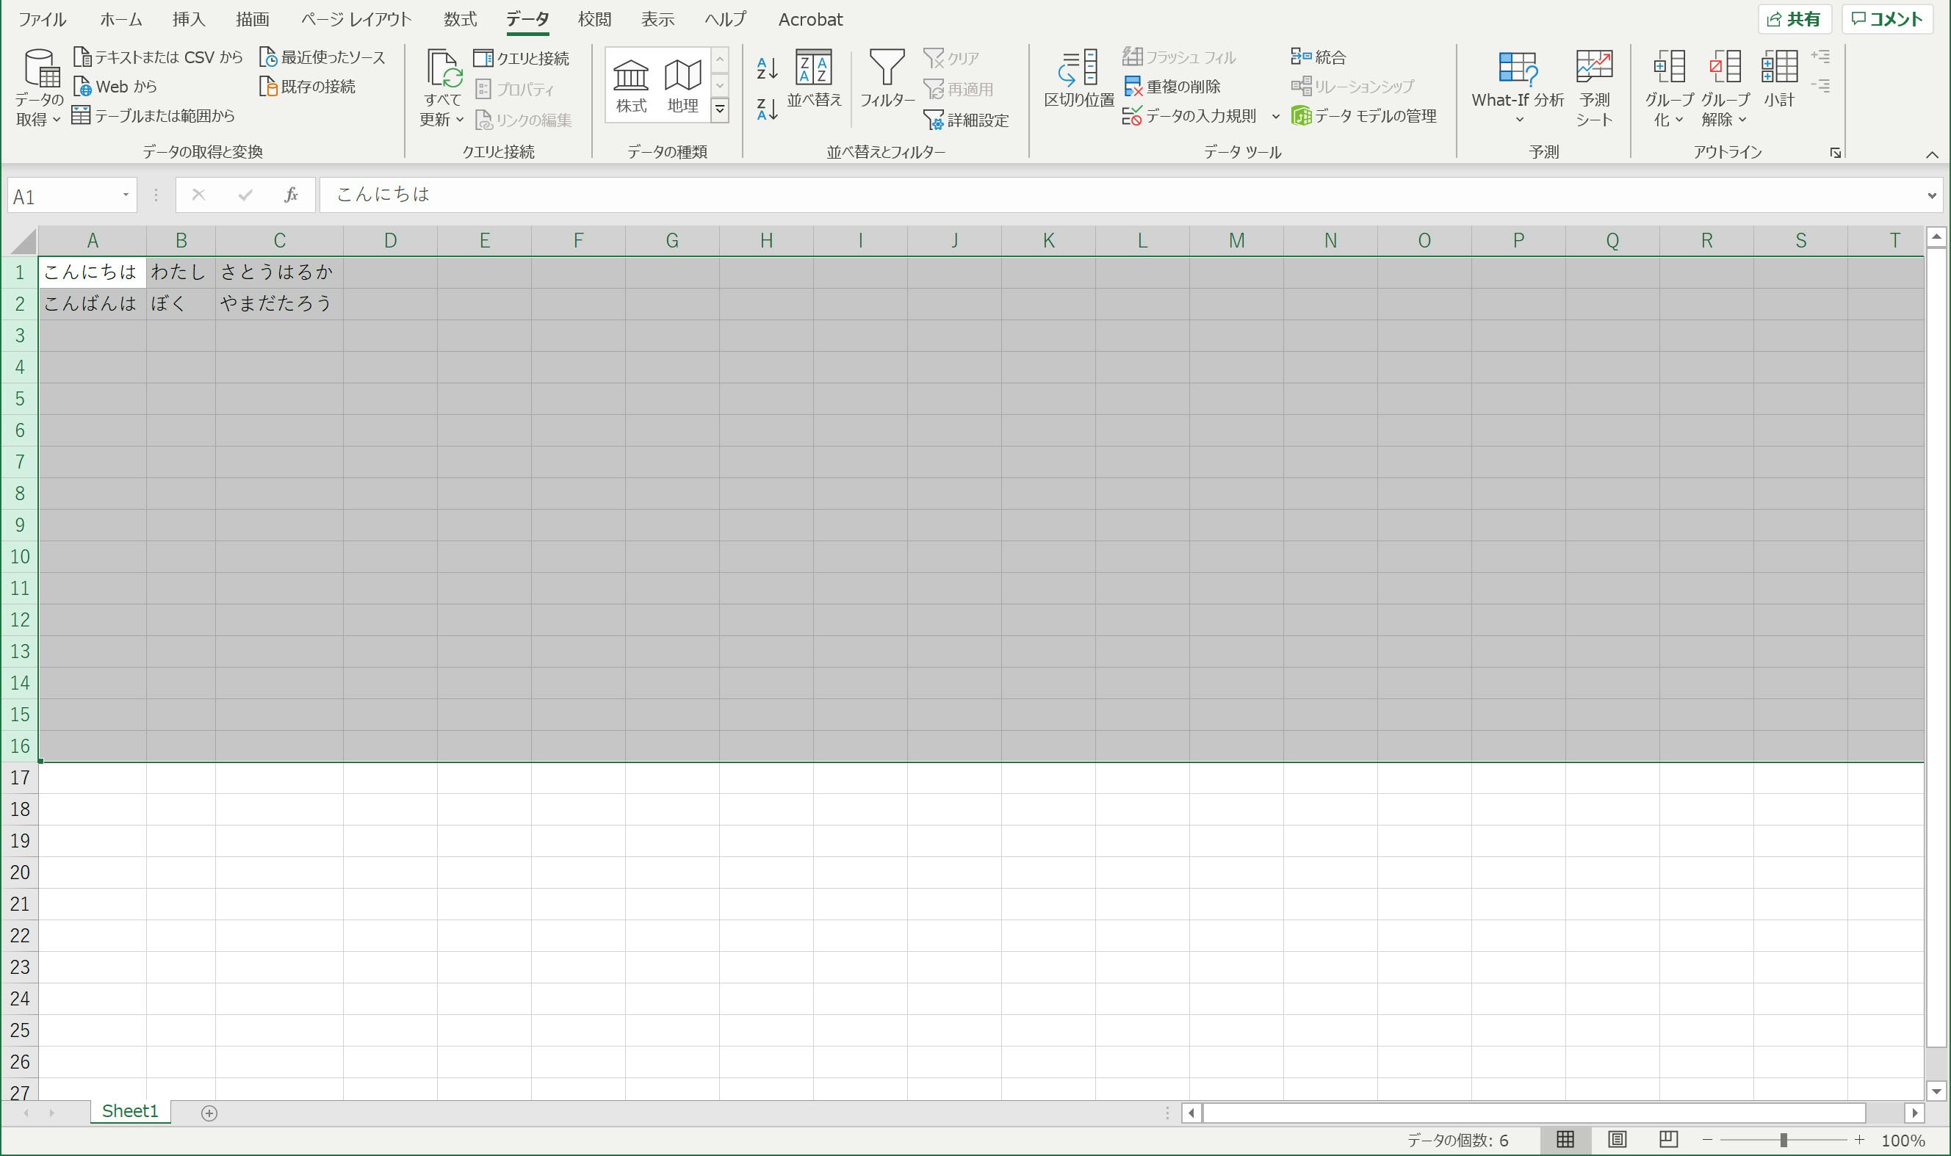
Task: Click the コメント comments button
Action: [x=1887, y=20]
